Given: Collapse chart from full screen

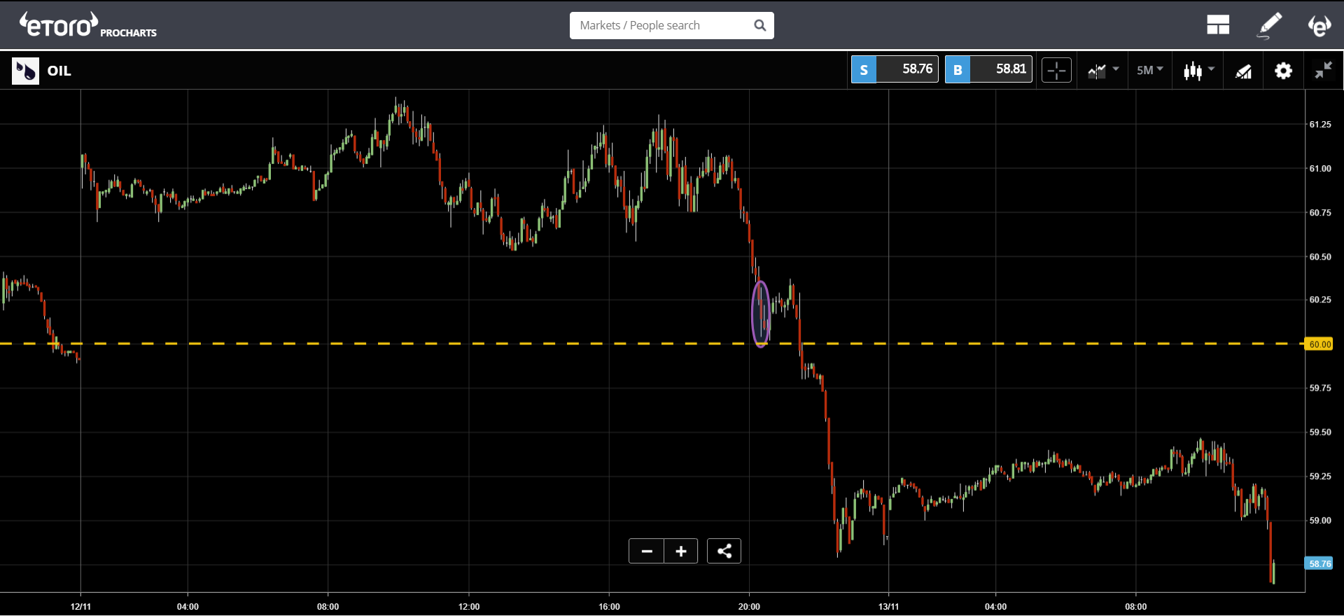Looking at the screenshot, I should point(1323,70).
